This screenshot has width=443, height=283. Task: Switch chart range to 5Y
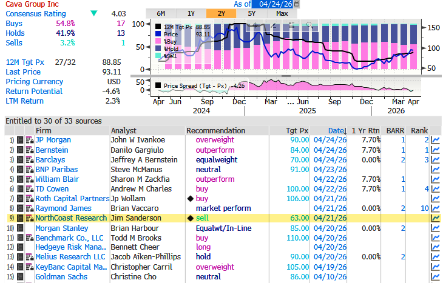click(x=251, y=13)
